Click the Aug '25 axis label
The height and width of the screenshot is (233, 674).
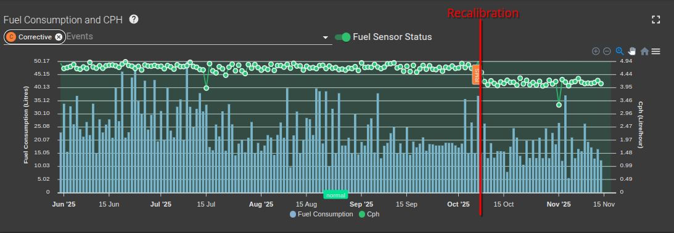261,204
